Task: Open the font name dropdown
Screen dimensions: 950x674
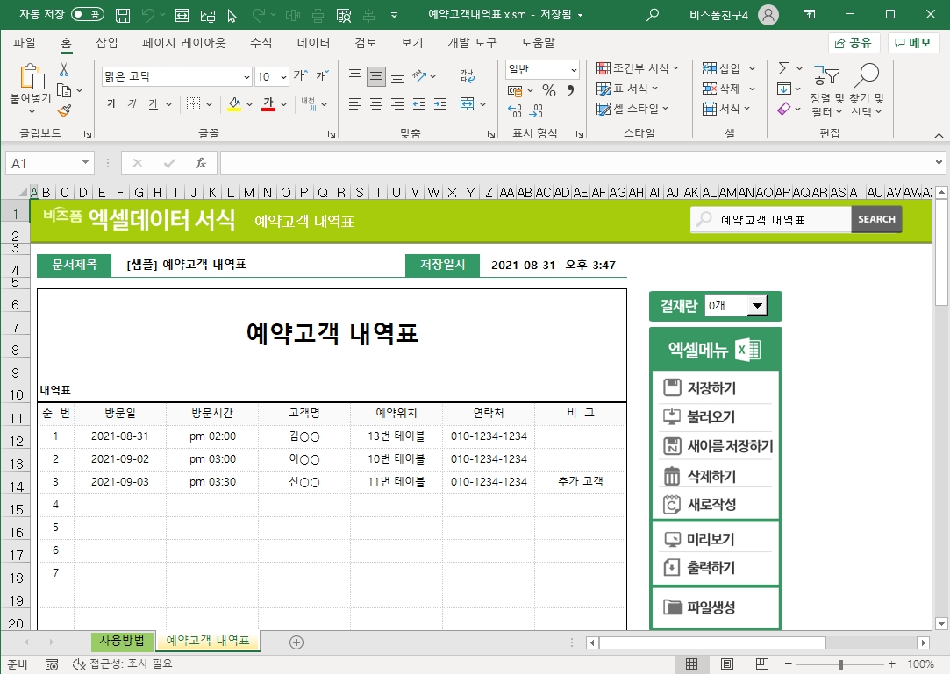Action: pos(245,76)
